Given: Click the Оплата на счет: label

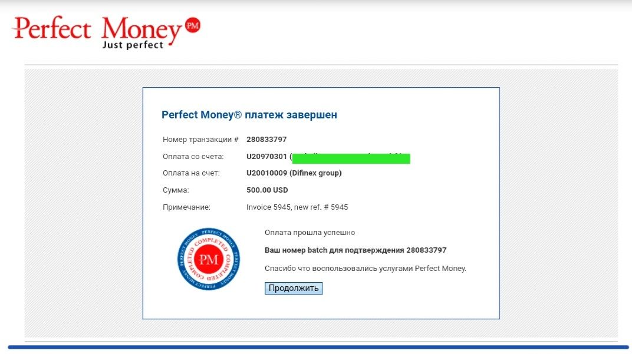Looking at the screenshot, I should coord(191,173).
